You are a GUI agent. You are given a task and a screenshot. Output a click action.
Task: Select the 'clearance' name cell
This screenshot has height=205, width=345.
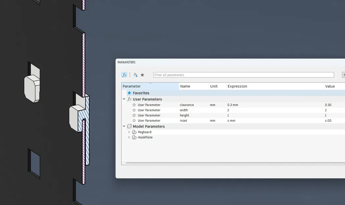[187, 105]
